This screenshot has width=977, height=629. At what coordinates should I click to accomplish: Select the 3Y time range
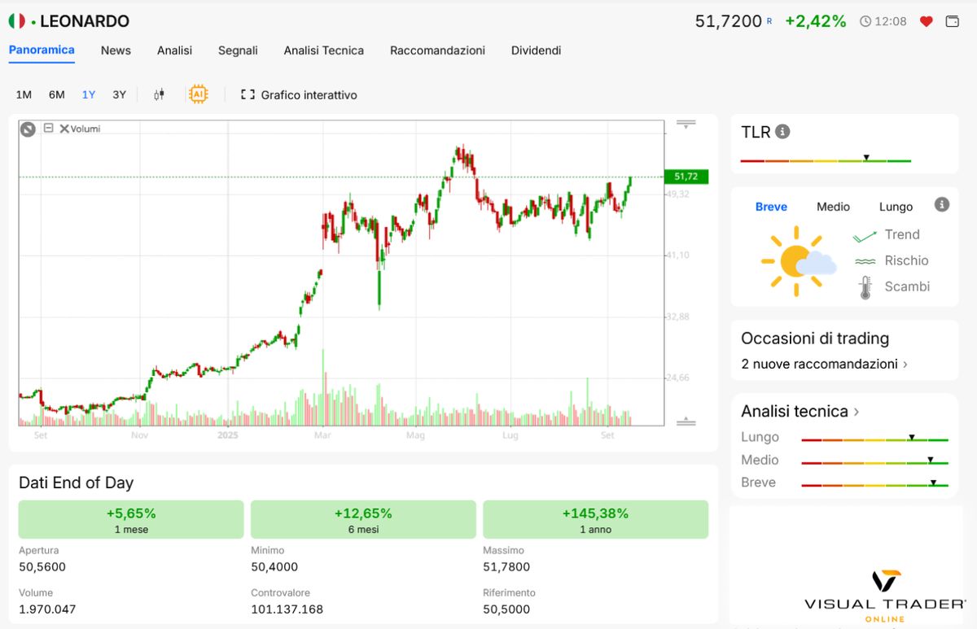[120, 94]
